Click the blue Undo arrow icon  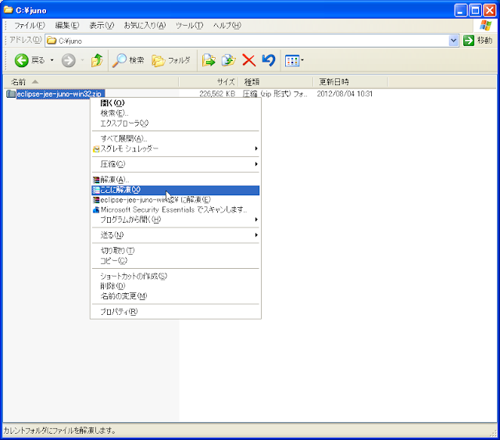pos(269,60)
